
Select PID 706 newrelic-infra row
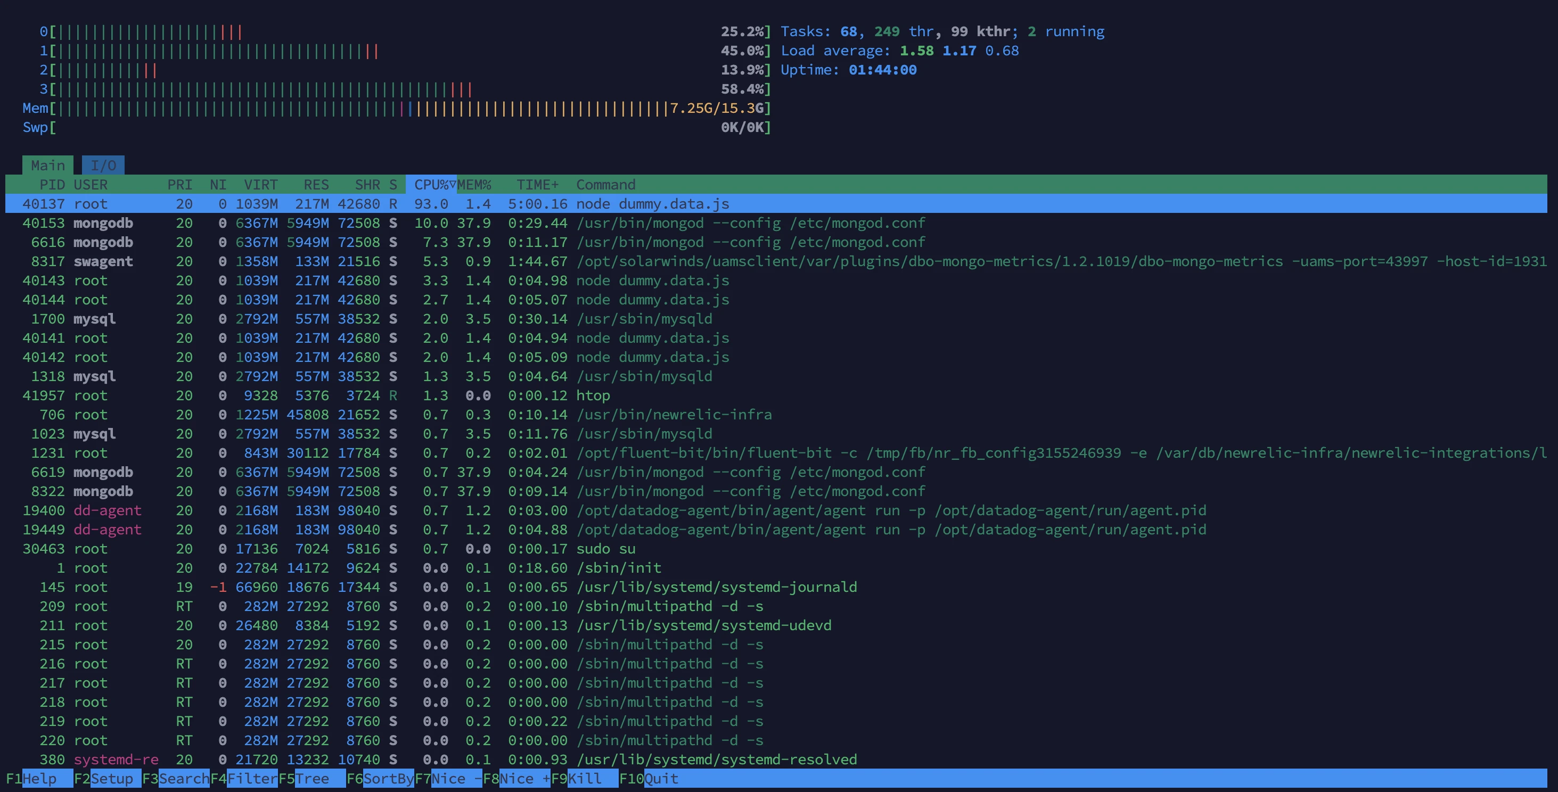776,414
